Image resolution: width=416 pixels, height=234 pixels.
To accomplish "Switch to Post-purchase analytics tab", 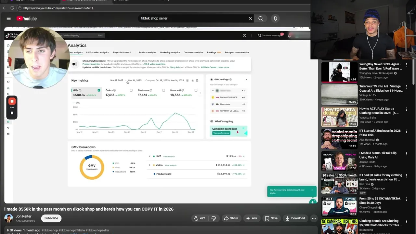I will tap(237, 52).
